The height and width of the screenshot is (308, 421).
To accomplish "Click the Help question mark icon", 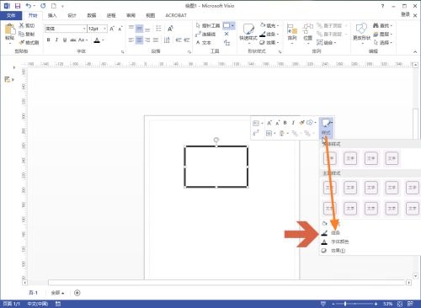I will coord(382,6).
